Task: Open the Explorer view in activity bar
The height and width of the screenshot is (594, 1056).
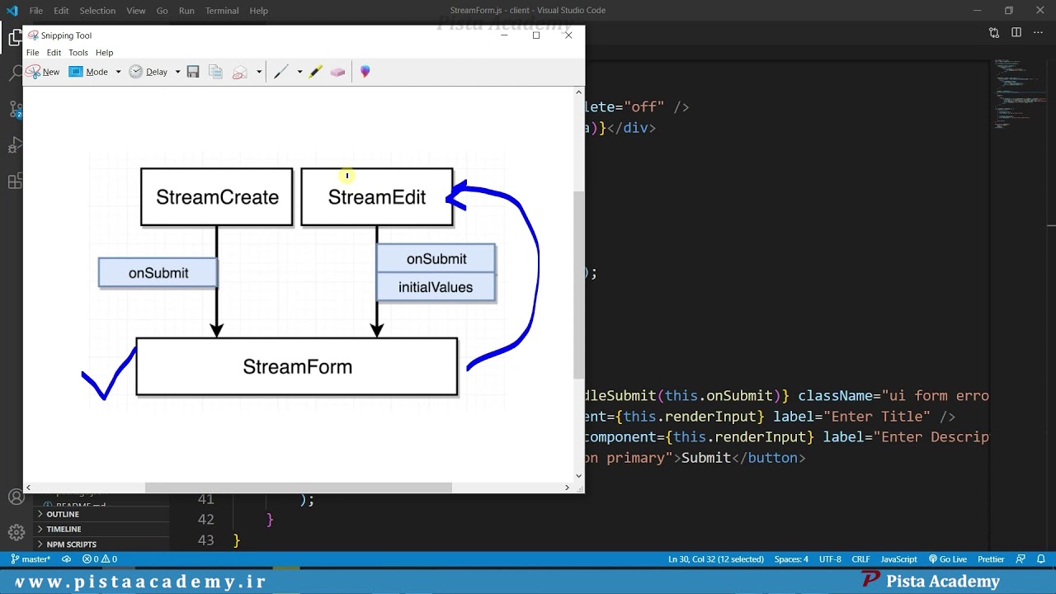Action: coord(15,38)
